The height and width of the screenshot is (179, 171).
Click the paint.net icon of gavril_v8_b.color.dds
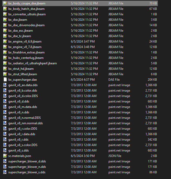point(5,91)
